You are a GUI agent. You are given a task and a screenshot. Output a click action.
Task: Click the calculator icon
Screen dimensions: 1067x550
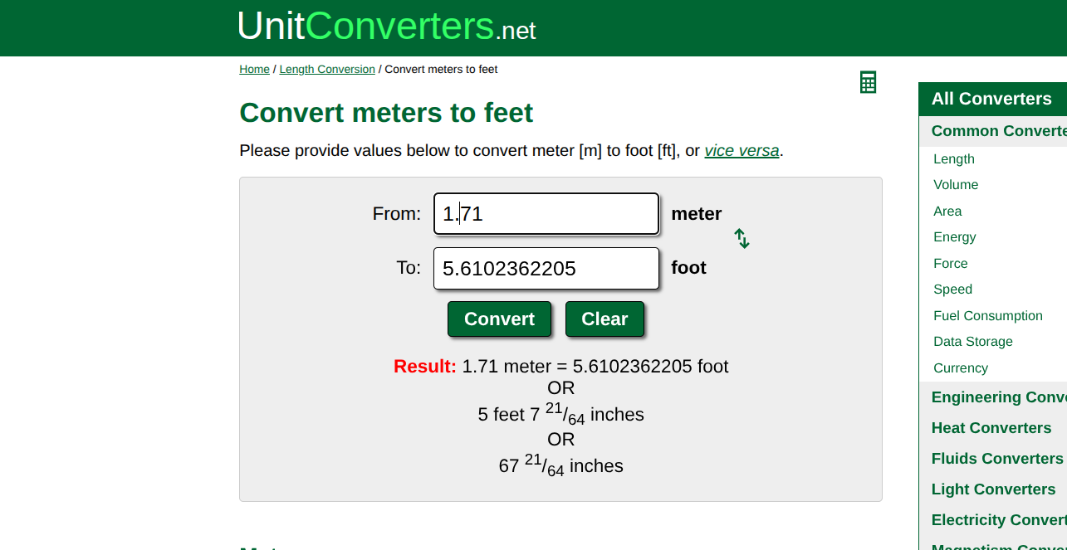coord(868,82)
